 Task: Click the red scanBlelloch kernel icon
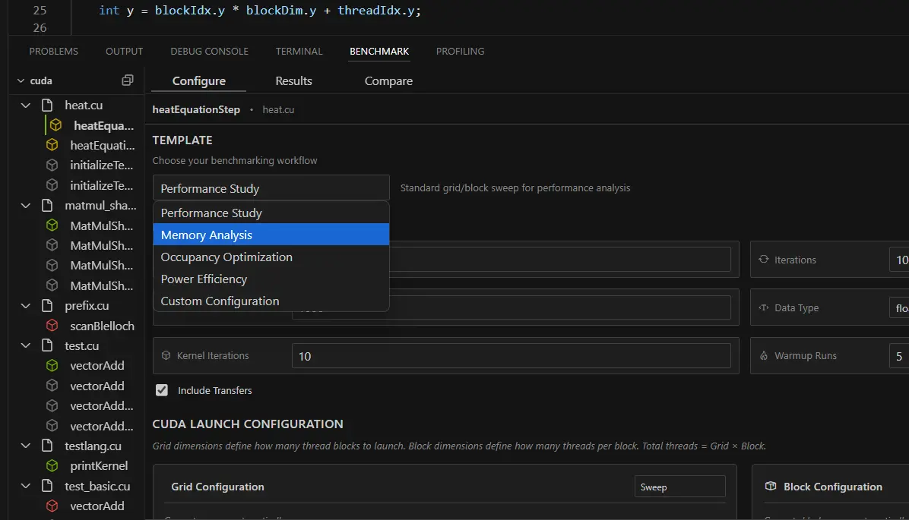pos(52,326)
